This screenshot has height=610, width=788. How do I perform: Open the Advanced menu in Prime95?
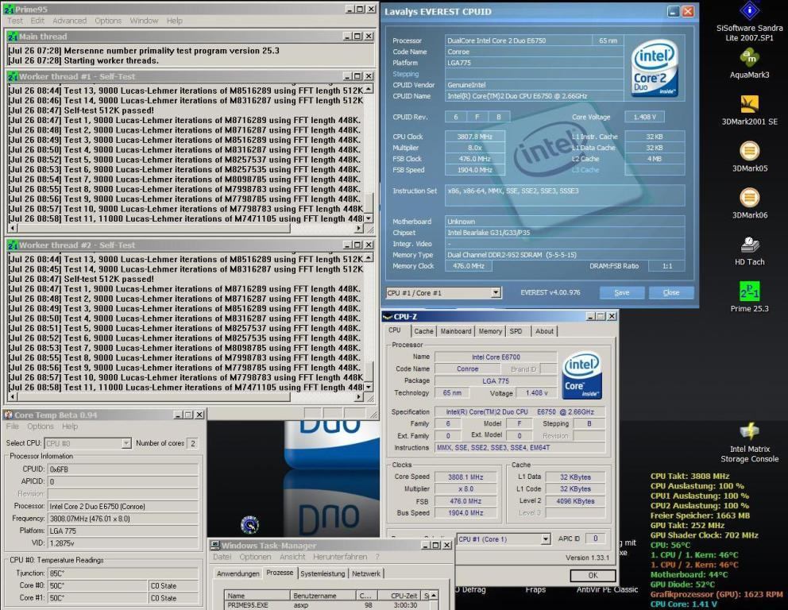tap(69, 21)
